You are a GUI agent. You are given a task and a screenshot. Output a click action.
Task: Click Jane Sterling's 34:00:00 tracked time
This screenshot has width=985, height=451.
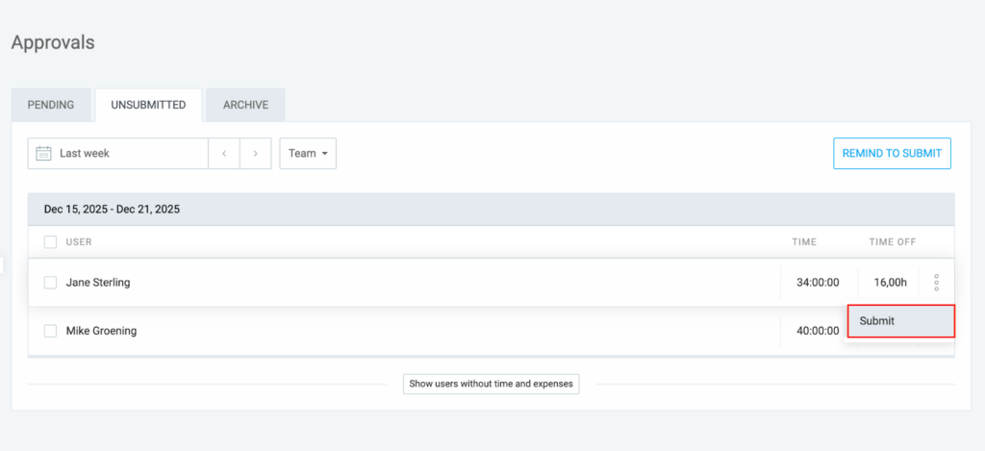click(x=818, y=283)
